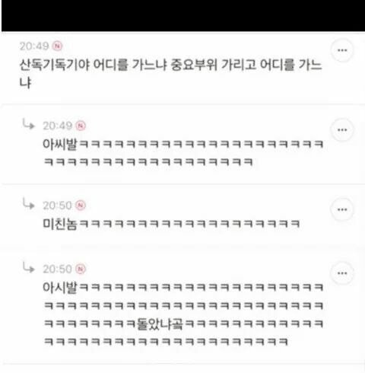Click the 20:50 timestamp on the 아시발 reply
This screenshot has width=365, height=373.
pos(58,269)
